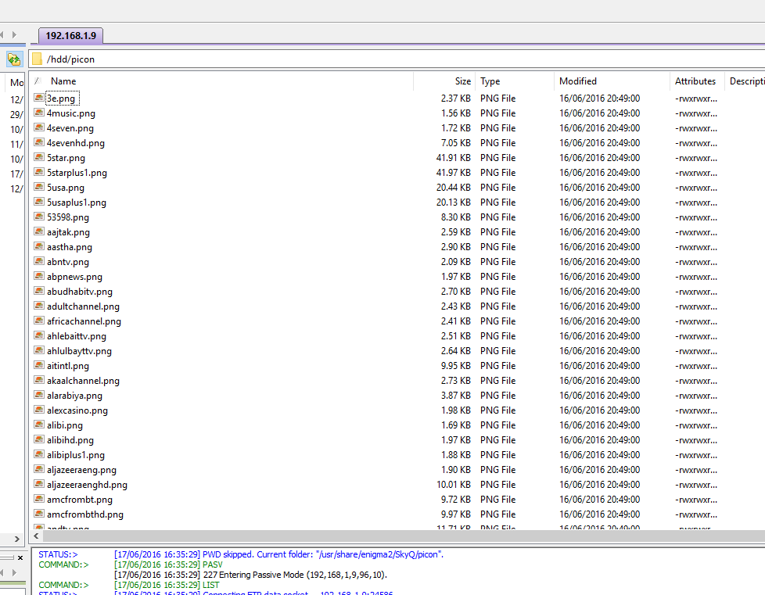The width and height of the screenshot is (765, 595).
Task: Click the 8.30 KB size value
Action: (x=456, y=217)
